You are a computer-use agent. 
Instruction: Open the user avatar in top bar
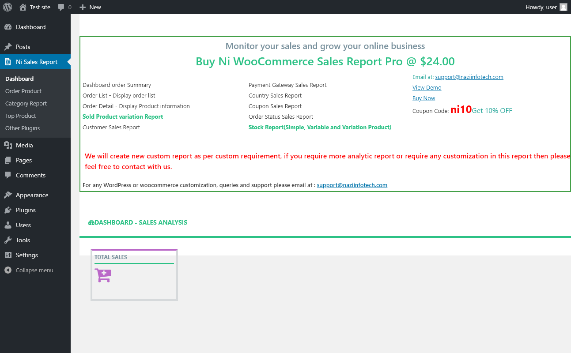563,7
